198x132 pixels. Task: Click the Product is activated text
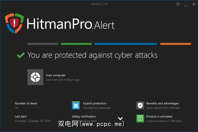pos(159,116)
